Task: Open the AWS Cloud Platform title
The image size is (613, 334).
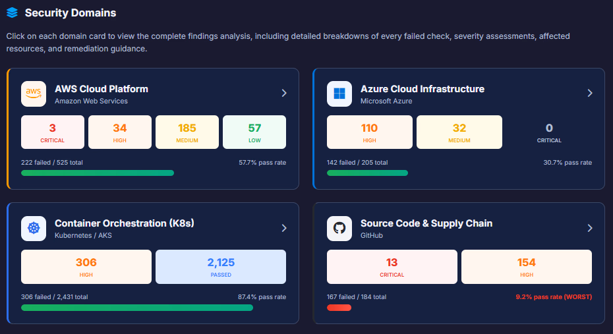Action: tap(102, 89)
